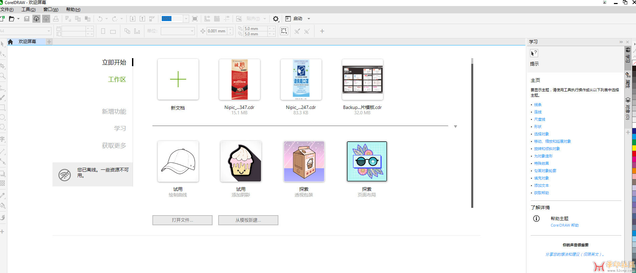Click the Save disk icon

(x=27, y=19)
